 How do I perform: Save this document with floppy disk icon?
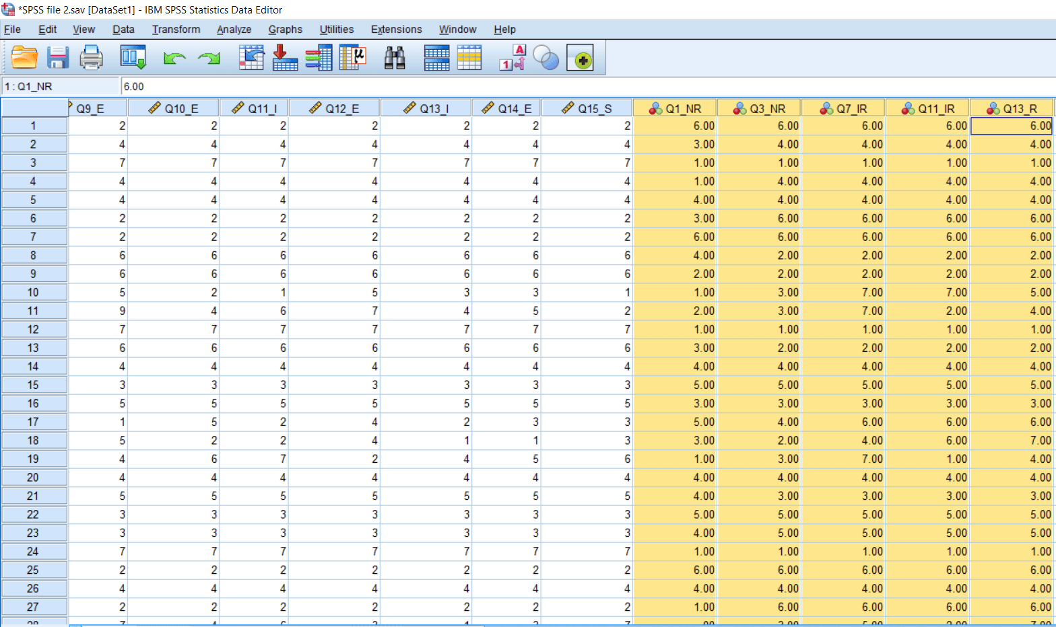click(58, 58)
